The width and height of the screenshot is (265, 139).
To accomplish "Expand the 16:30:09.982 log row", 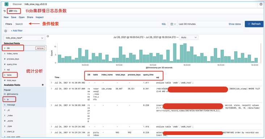I will coord(51,83).
